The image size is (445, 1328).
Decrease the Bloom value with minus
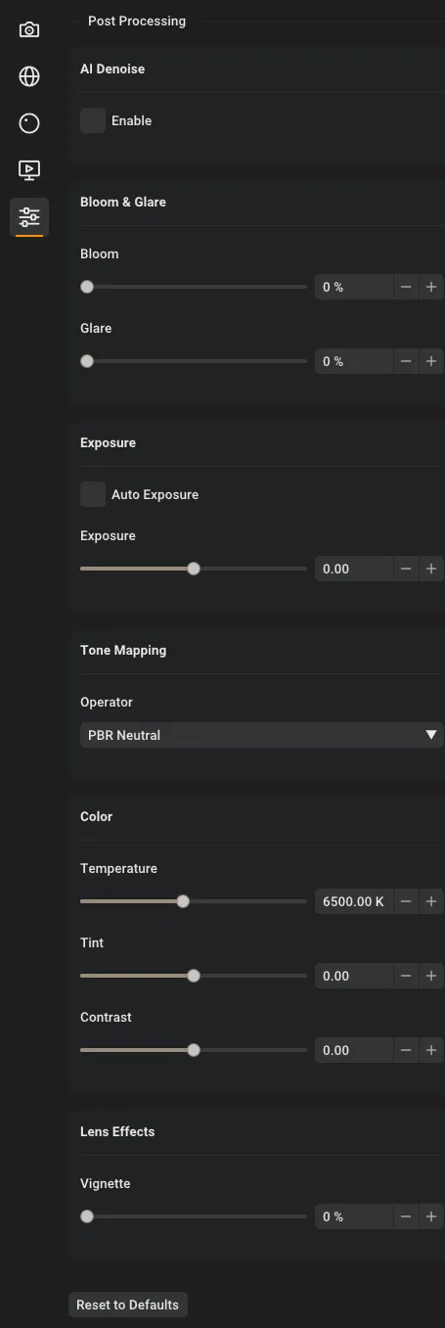click(x=407, y=287)
